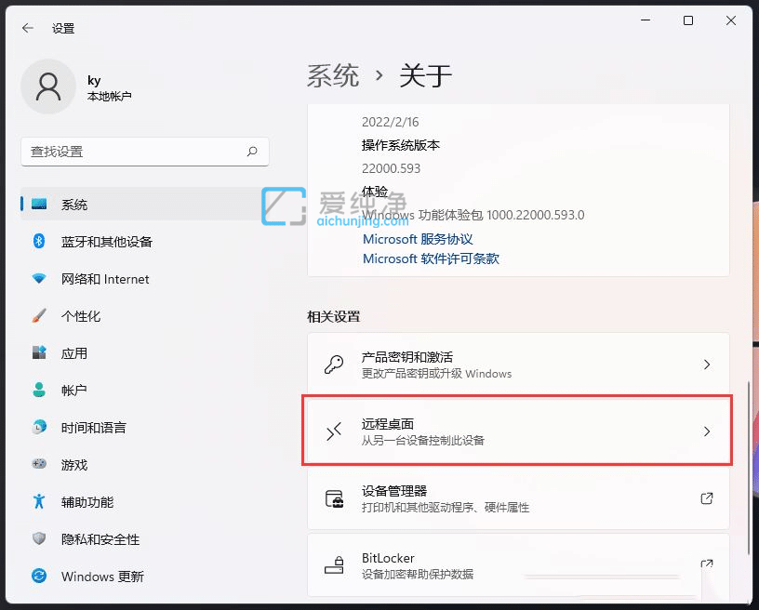Click the search magnifier icon
The image size is (759, 610).
pos(252,152)
